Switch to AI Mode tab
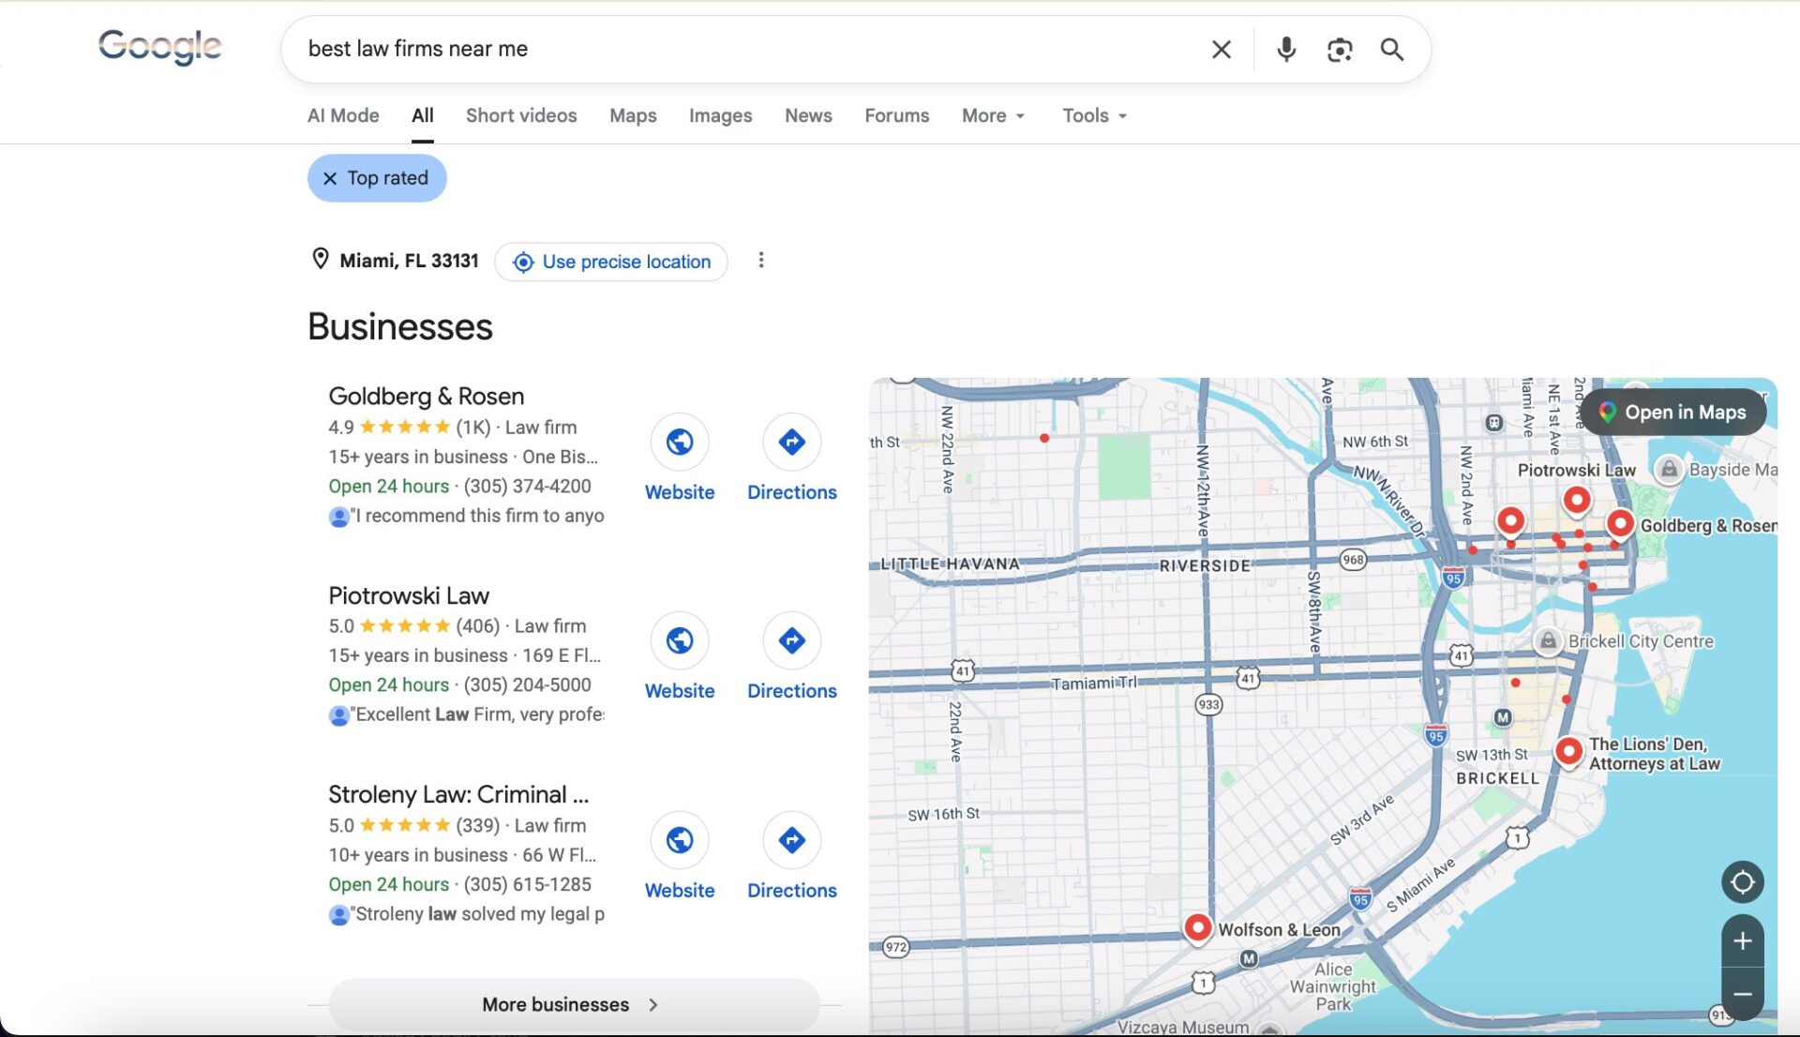 (x=343, y=115)
